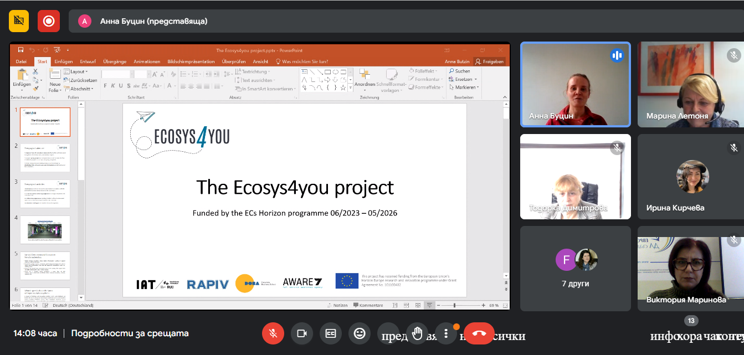
Task: Open the font color A dropdown
Action: click(171, 86)
